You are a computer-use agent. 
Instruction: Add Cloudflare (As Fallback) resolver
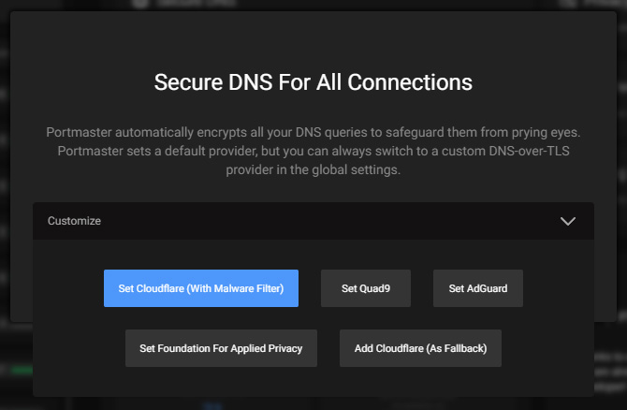(420, 348)
